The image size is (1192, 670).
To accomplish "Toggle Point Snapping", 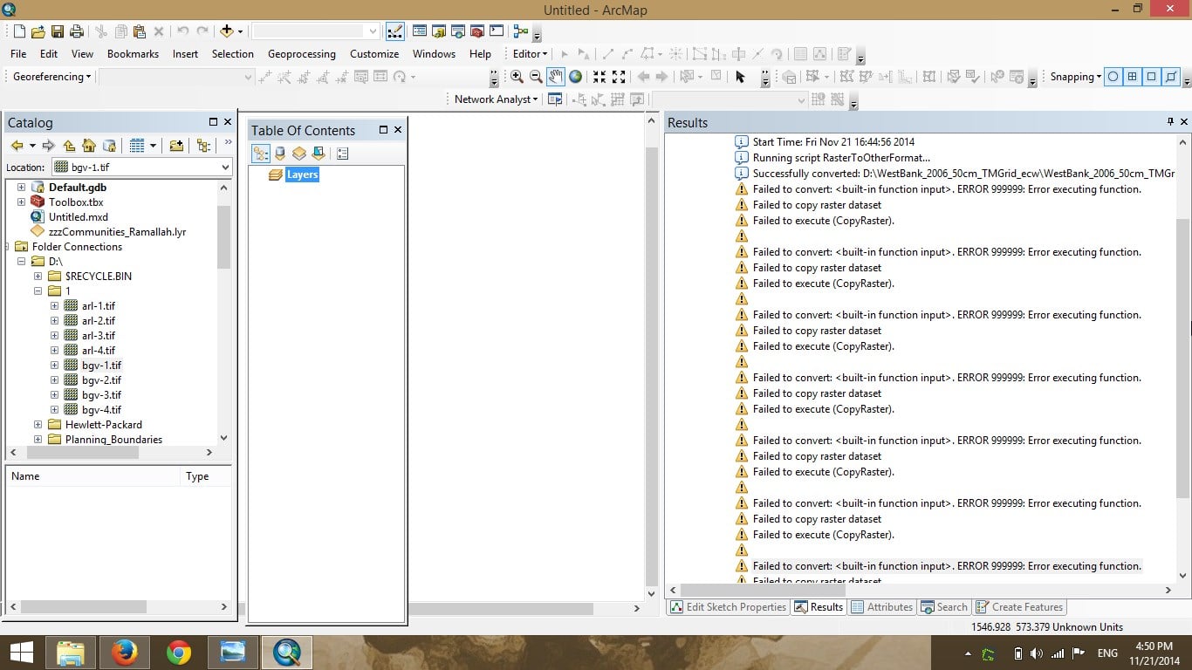I will click(1113, 77).
